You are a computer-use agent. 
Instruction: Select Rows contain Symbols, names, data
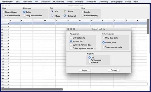[x=71, y=45]
